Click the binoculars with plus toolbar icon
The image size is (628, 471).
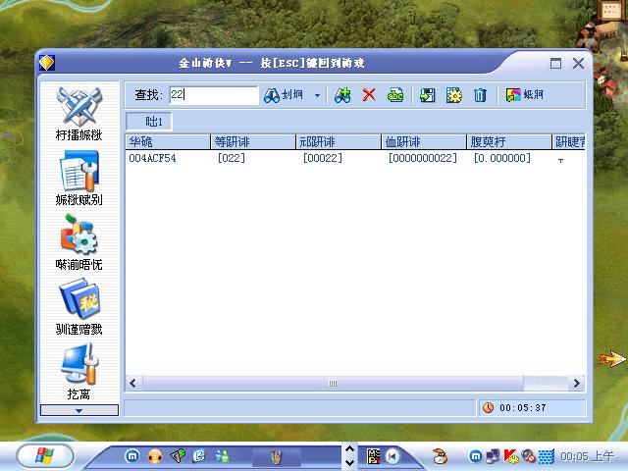click(342, 95)
